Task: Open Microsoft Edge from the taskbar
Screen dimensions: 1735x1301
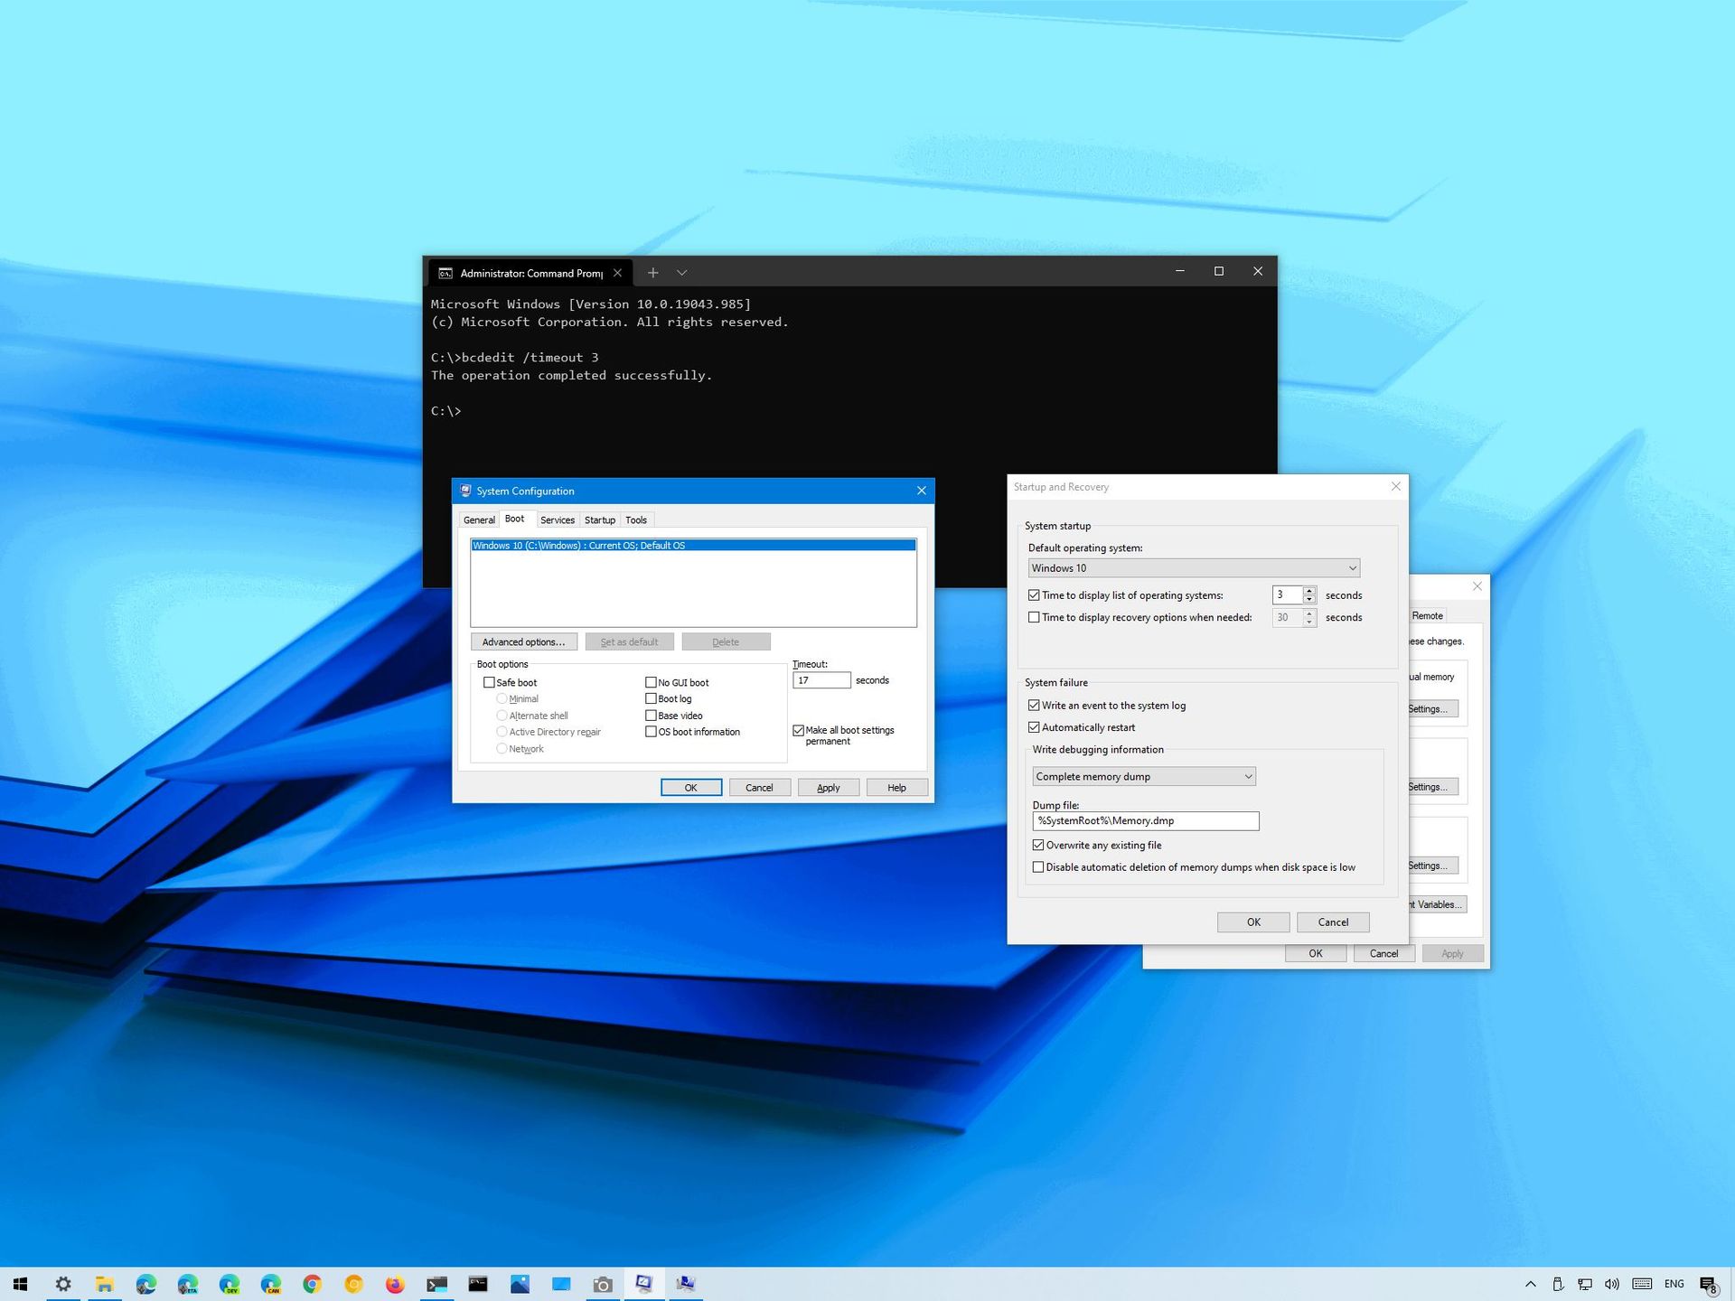Action: pos(145,1284)
